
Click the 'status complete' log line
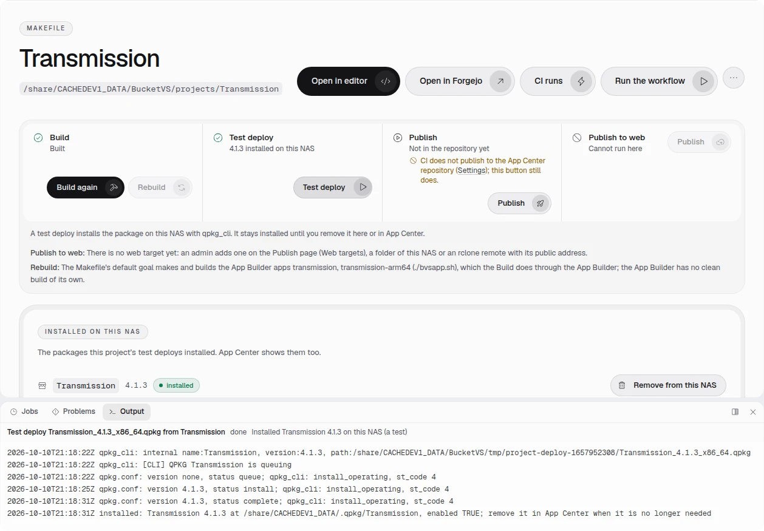pyautogui.click(x=230, y=501)
